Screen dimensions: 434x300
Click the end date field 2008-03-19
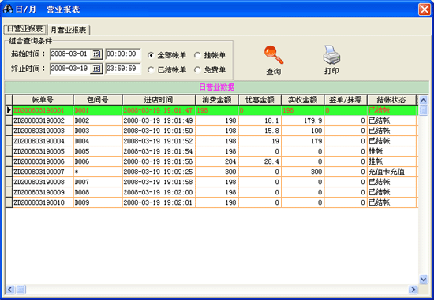[69, 69]
